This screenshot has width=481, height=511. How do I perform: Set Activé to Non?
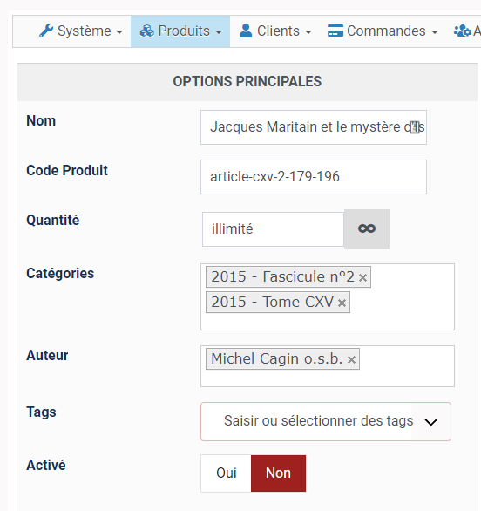coord(278,474)
